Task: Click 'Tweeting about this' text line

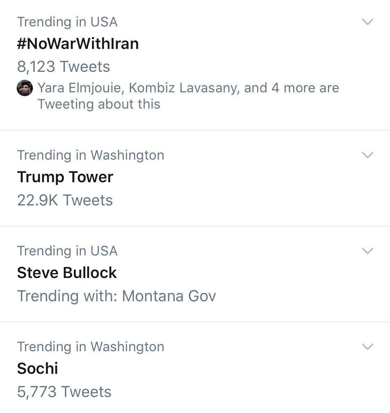Action: 99,104
